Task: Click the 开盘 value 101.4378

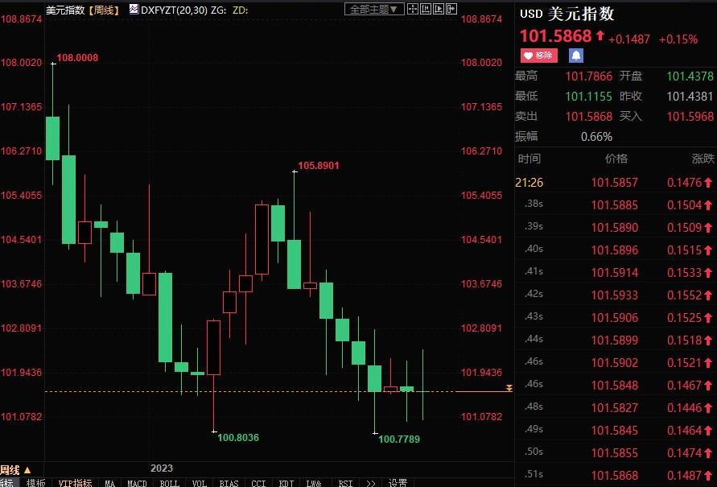Action: 690,76
